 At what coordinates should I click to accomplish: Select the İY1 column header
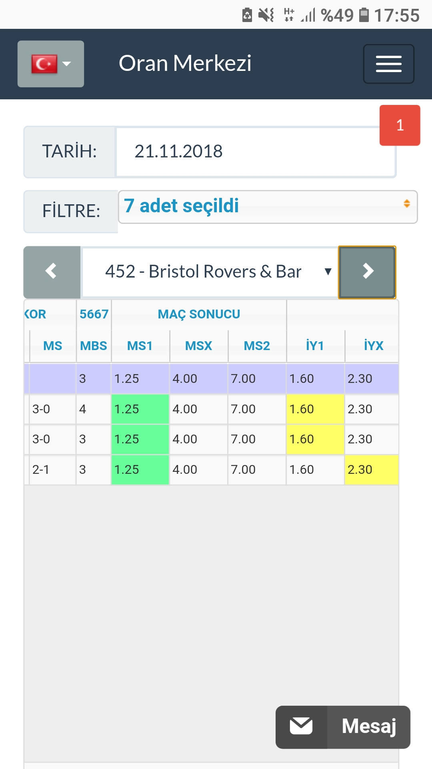315,346
